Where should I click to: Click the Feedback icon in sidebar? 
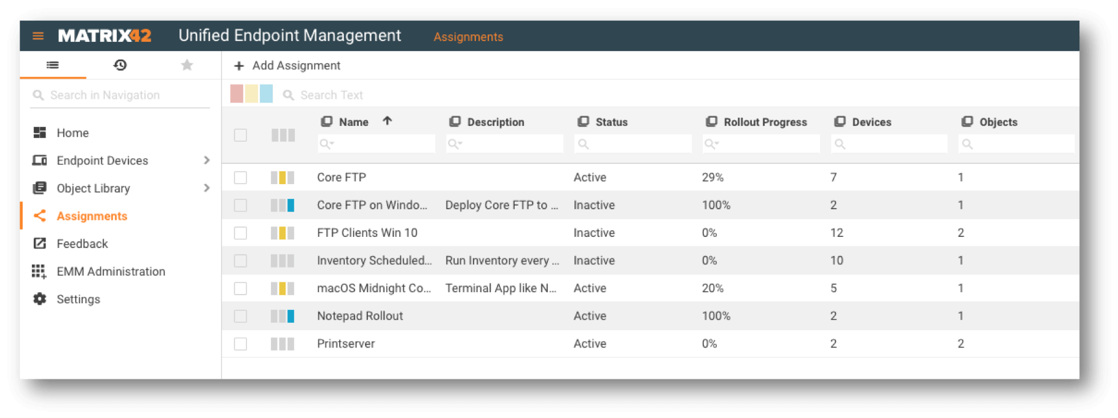(x=40, y=244)
